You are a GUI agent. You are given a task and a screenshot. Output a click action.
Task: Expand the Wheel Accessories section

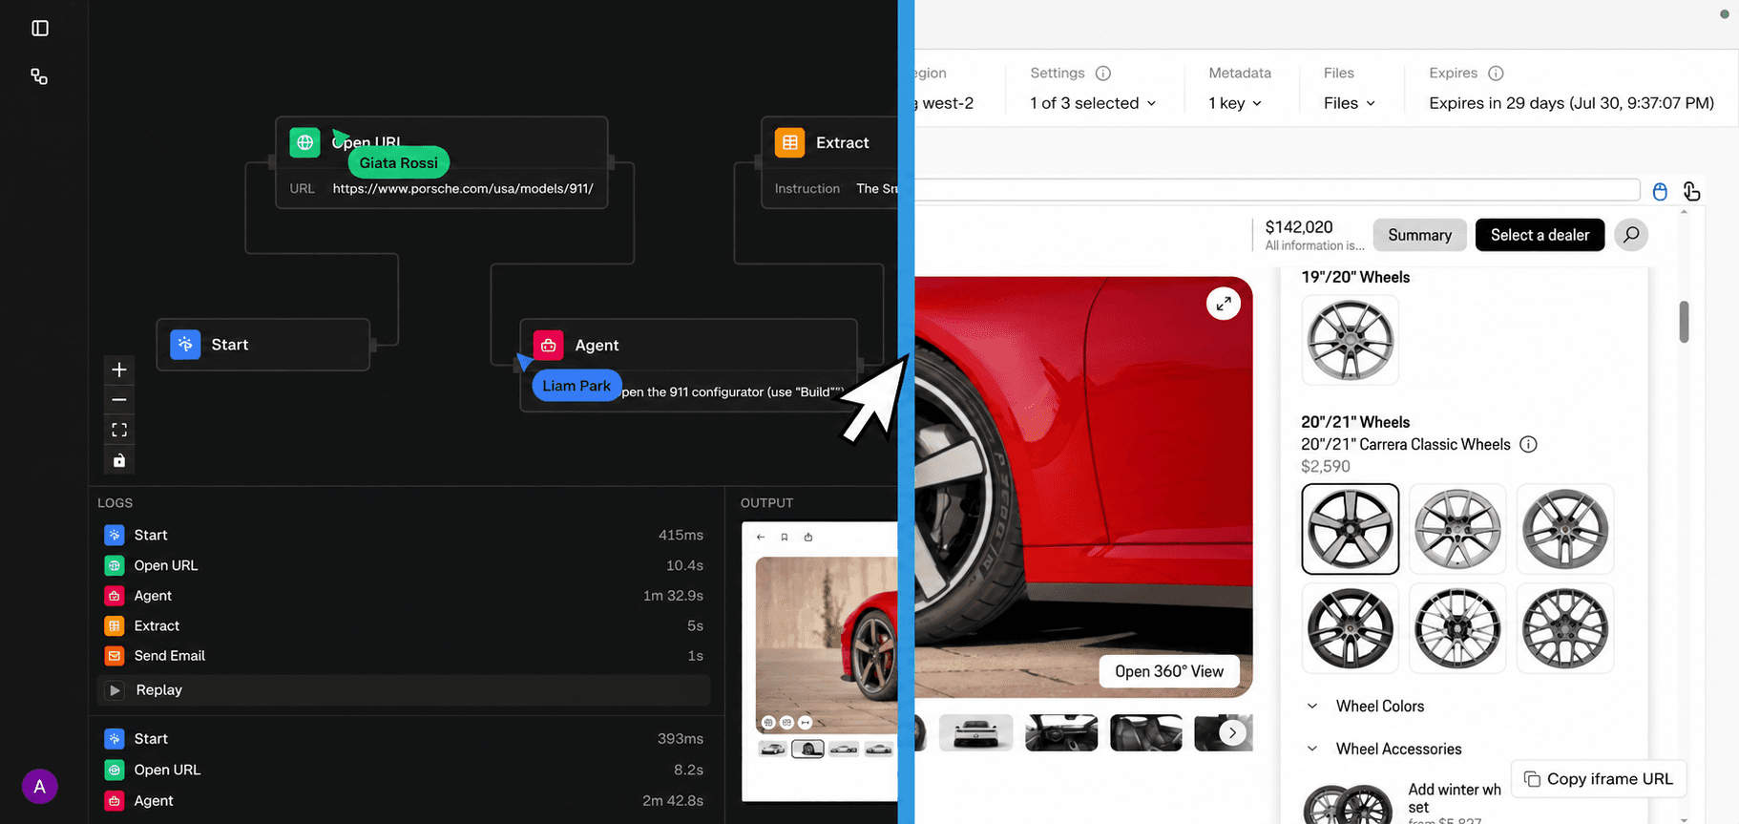pos(1384,749)
